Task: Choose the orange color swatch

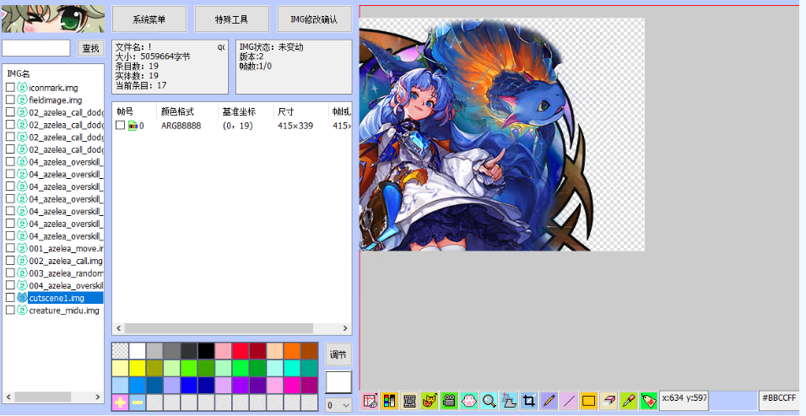Action: coord(292,351)
